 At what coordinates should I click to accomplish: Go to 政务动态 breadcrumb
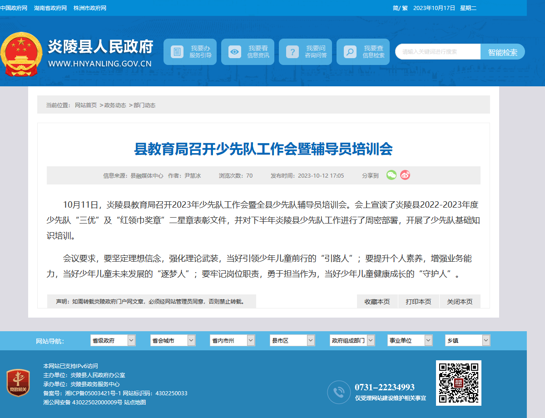(x=115, y=105)
